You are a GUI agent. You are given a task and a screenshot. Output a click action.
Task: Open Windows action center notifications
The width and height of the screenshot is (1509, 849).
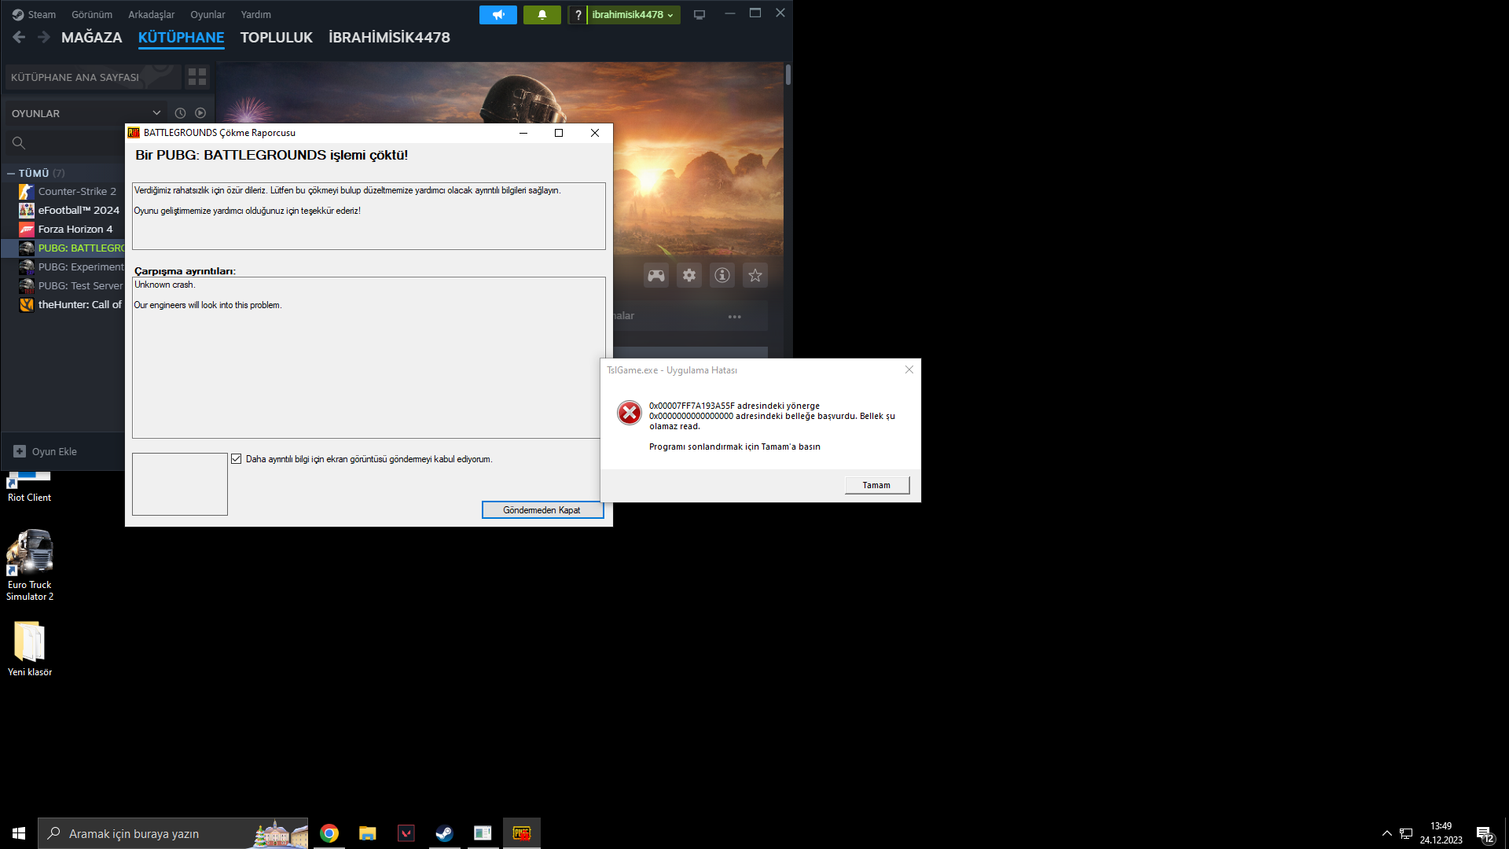1485,833
